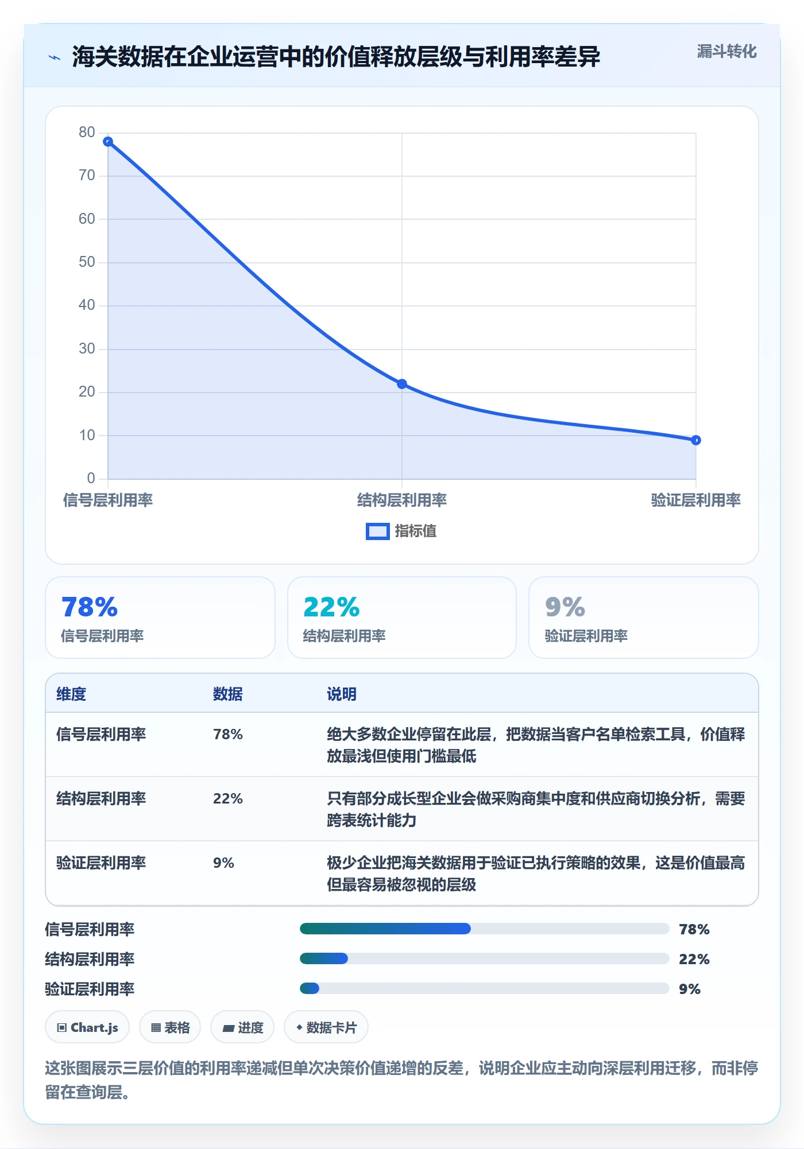The width and height of the screenshot is (804, 1149).
Task: Toggle the 指标值 legend swatch
Action: pos(378,531)
